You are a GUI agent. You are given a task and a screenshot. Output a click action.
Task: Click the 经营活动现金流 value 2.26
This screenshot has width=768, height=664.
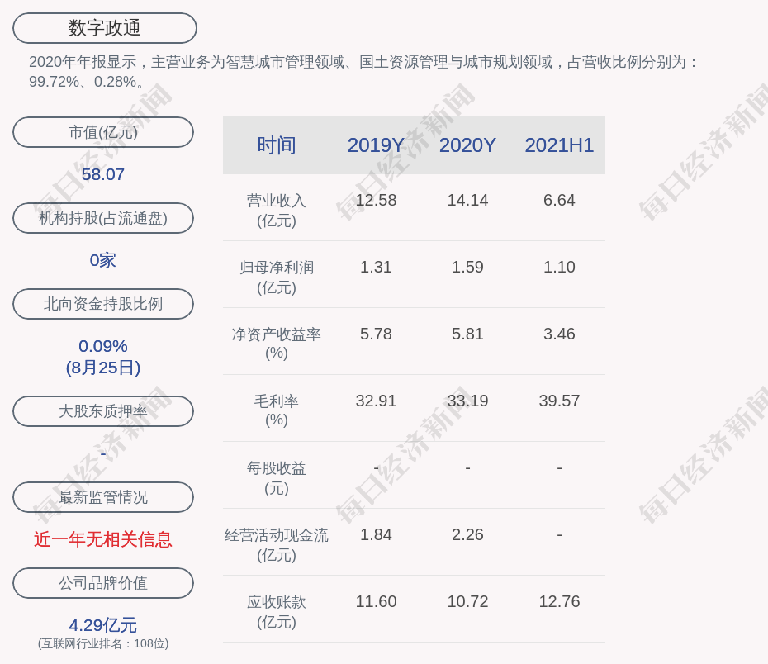click(467, 534)
